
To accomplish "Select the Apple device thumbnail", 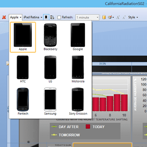I will click(x=23, y=37).
